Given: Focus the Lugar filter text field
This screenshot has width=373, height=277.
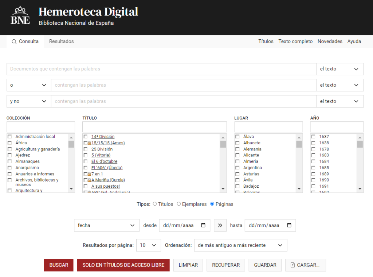Looking at the screenshot, I should click(268, 127).
